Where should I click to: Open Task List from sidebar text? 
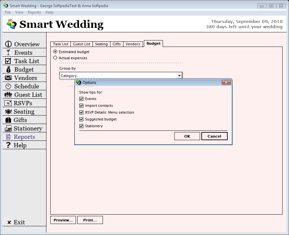tap(27, 61)
